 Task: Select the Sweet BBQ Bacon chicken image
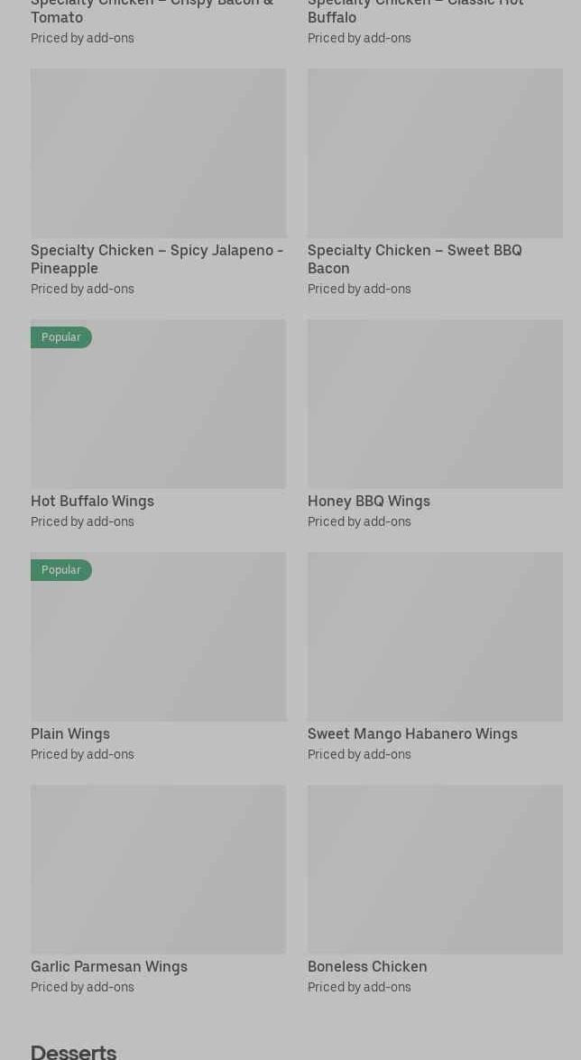click(435, 152)
